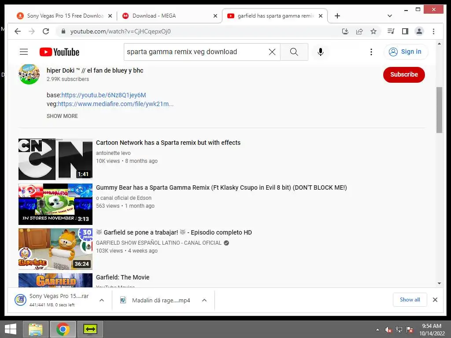Show hidden system tray icons
Image resolution: width=451 pixels, height=338 pixels.
point(377,330)
